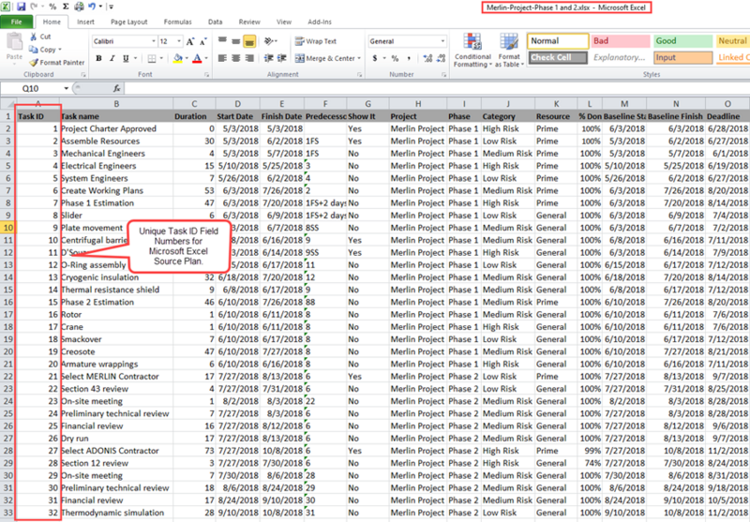The image size is (750, 522).
Task: Open the Conditional Formatting menu
Action: tap(472, 51)
